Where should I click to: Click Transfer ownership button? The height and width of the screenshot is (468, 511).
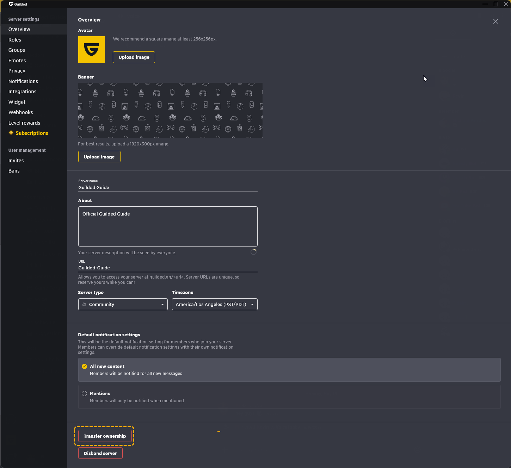pos(105,436)
